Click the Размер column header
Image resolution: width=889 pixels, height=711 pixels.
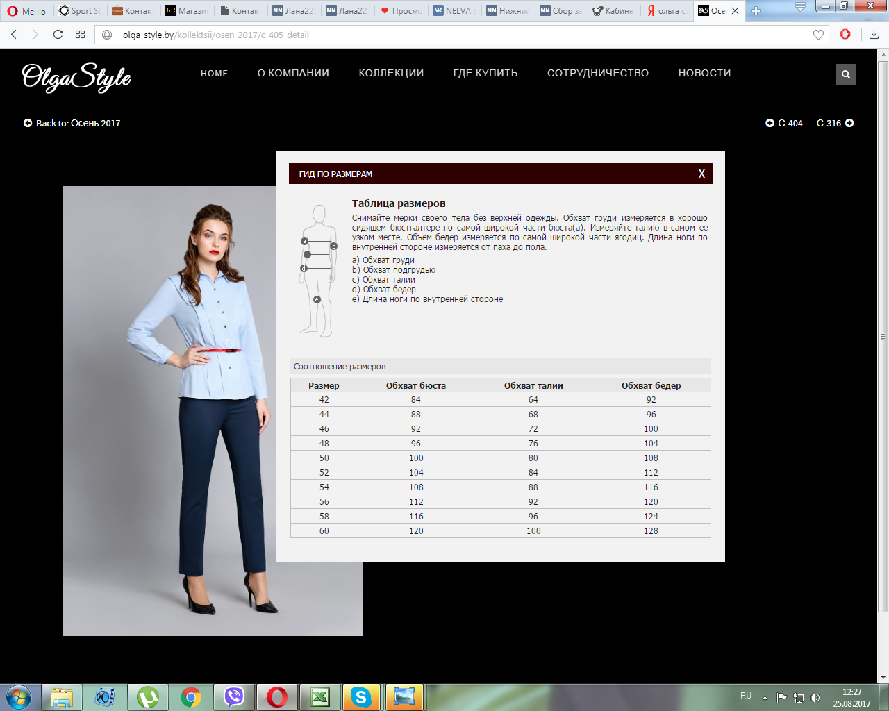(324, 385)
